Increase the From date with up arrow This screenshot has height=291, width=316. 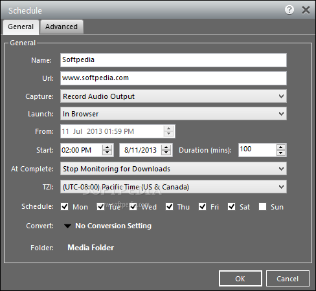pyautogui.click(x=168, y=128)
